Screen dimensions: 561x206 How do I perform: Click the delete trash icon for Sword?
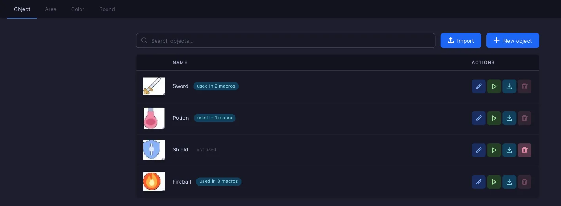coord(524,86)
